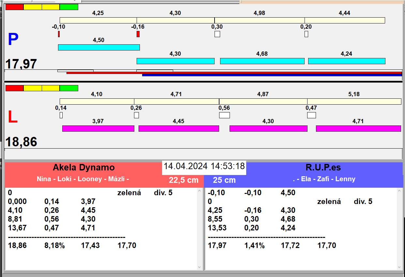This screenshot has width=405, height=277.
Task: Click the cyan bar labeled 4,68
Action: coord(262,61)
